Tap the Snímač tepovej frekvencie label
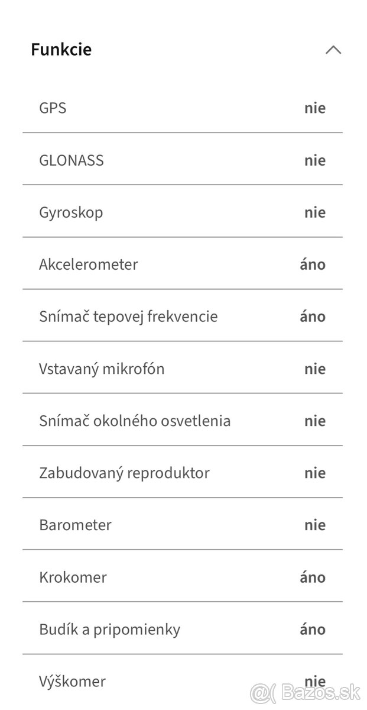 point(128,317)
